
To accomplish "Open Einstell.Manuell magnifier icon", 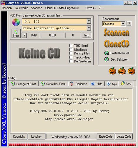I will [107, 53].
